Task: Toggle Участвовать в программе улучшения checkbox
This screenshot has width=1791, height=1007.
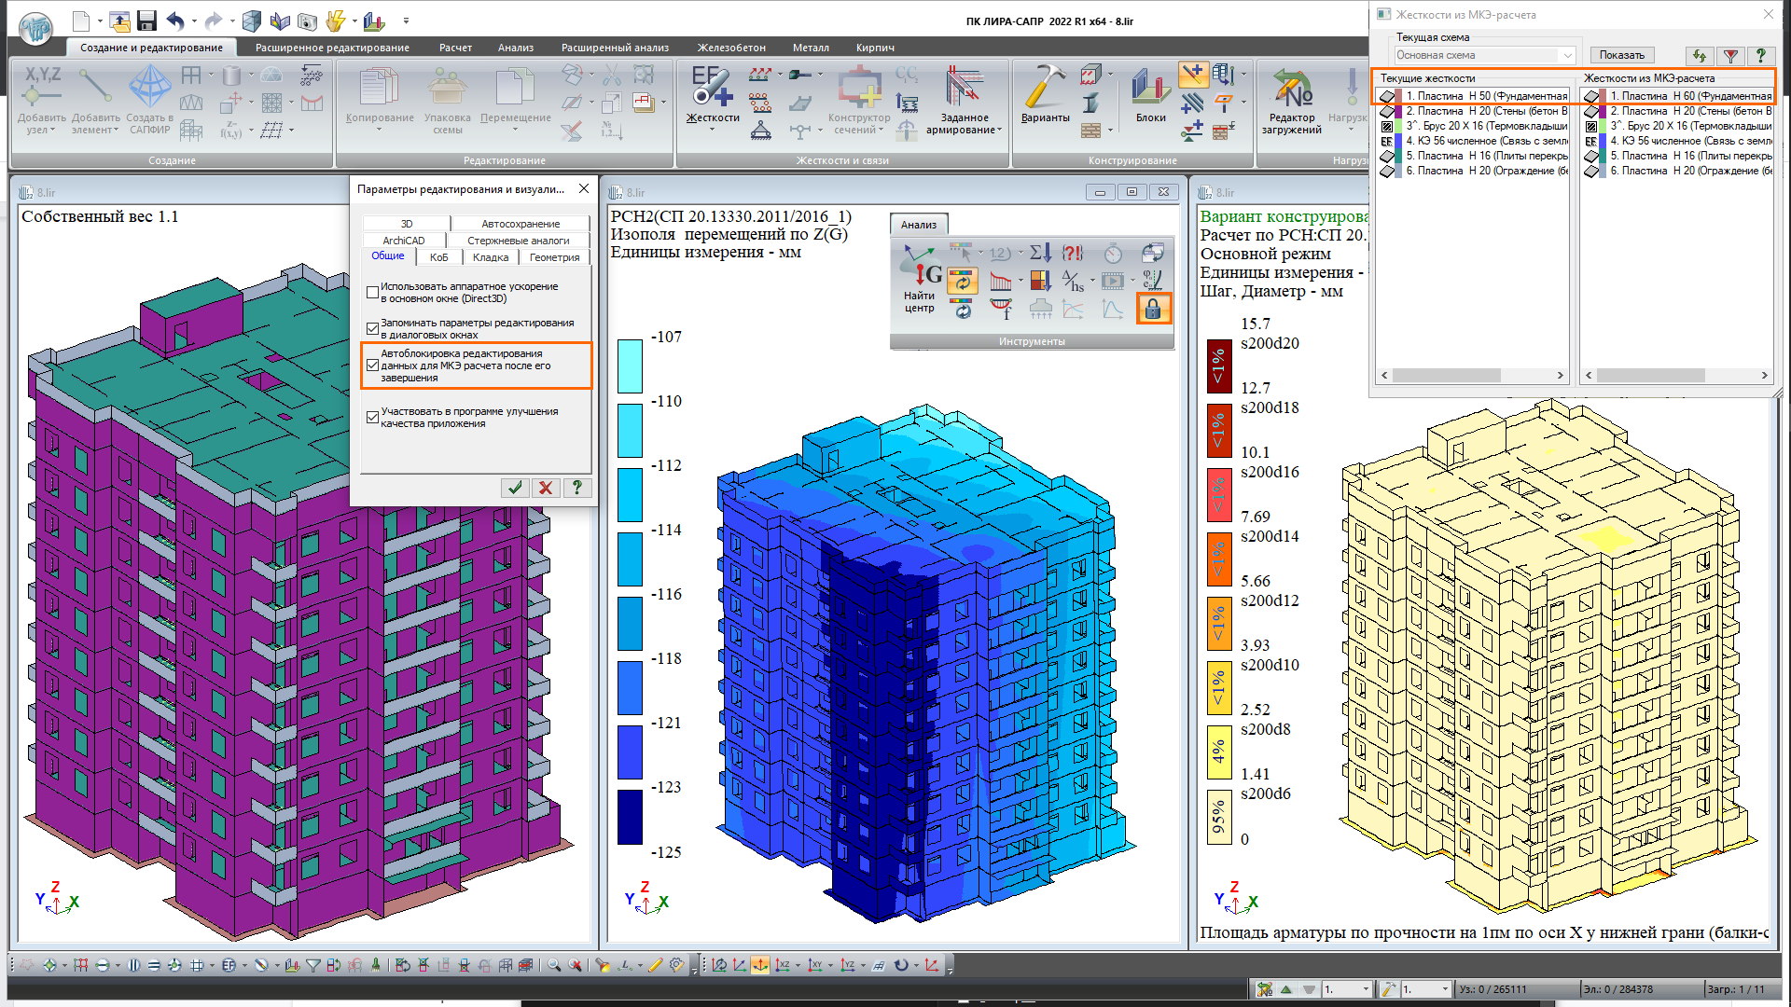Action: tap(373, 417)
